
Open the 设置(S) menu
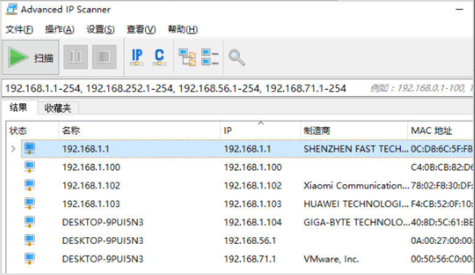pos(100,29)
